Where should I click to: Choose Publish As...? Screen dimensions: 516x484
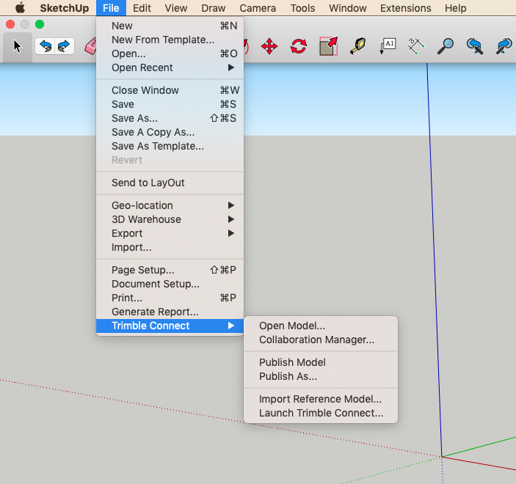(321, 376)
